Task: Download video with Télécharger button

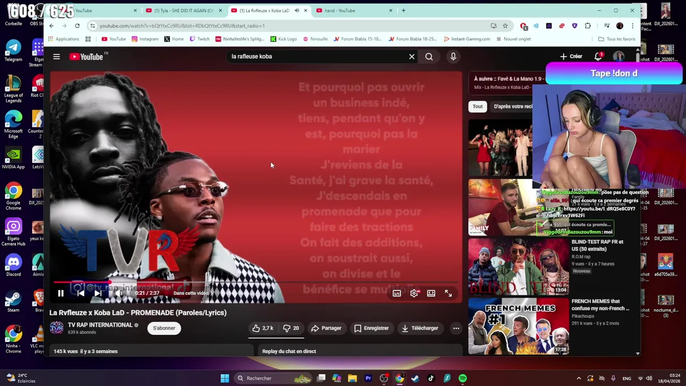Action: (x=420, y=328)
